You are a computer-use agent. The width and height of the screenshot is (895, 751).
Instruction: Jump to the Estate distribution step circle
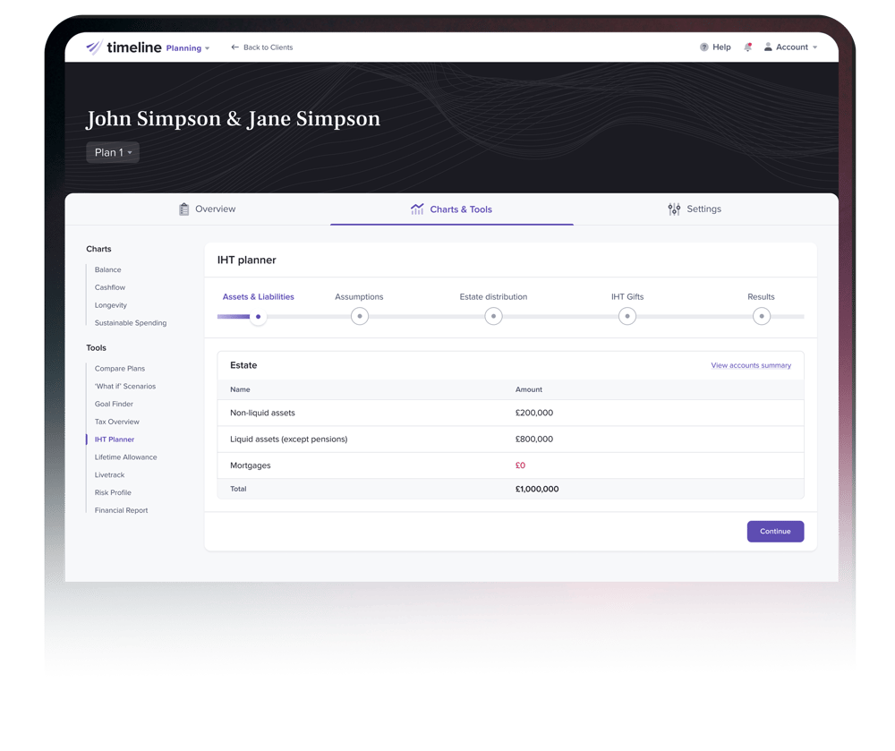[x=493, y=316]
